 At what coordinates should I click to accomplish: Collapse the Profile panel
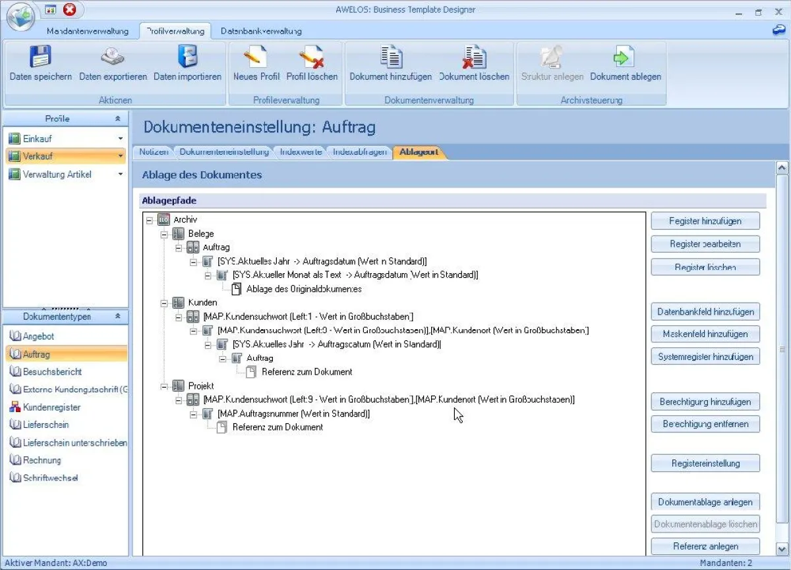119,118
